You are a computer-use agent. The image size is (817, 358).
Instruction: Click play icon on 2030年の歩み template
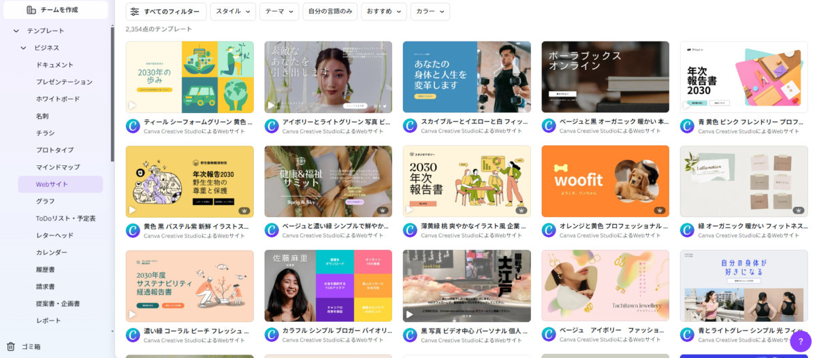coord(133,105)
